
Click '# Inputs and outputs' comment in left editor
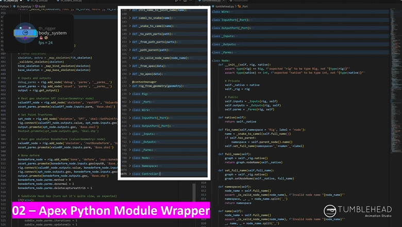35,78
